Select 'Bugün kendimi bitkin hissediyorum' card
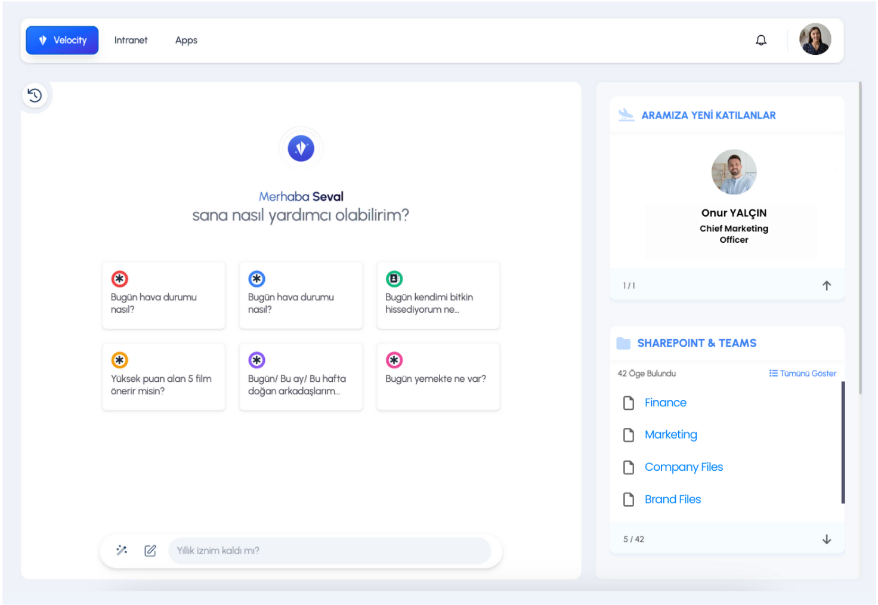The width and height of the screenshot is (878, 605). pos(438,295)
